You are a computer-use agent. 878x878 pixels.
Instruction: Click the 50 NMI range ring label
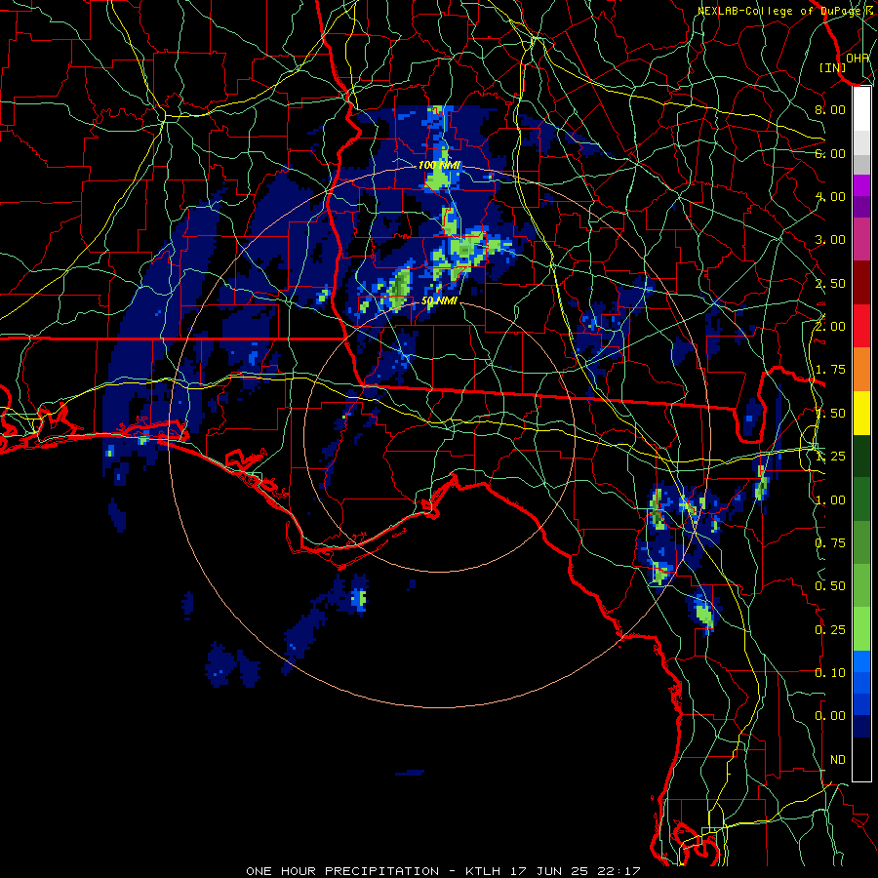coord(439,300)
